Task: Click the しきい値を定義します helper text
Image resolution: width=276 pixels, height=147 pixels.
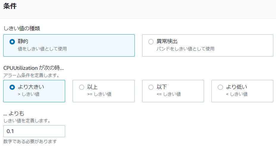Action: [x=26, y=120]
